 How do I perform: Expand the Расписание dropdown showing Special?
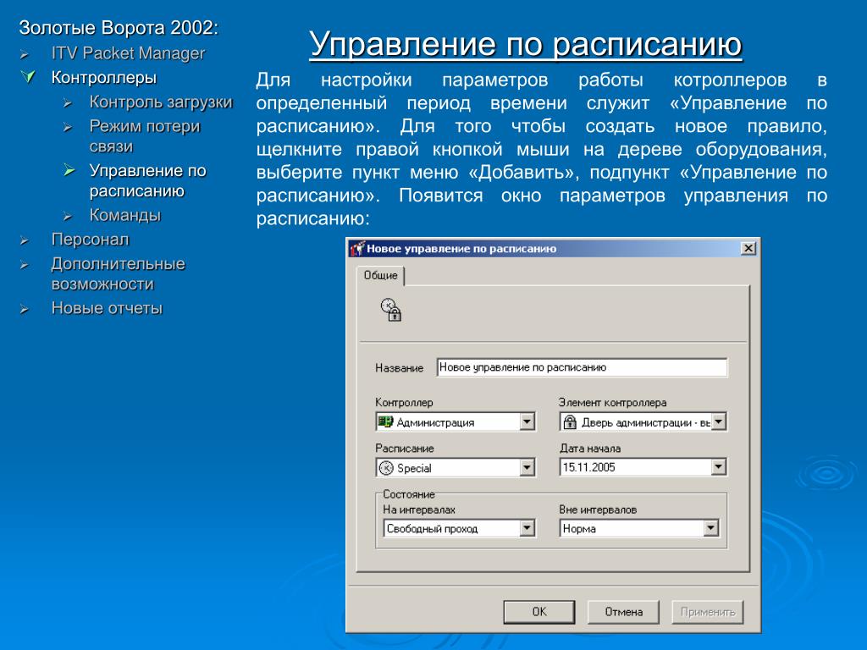pyautogui.click(x=527, y=467)
